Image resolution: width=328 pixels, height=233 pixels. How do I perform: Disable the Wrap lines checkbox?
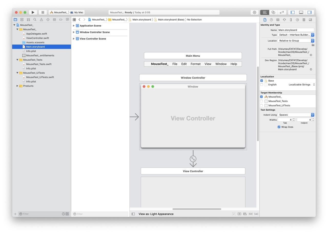[x=279, y=127]
